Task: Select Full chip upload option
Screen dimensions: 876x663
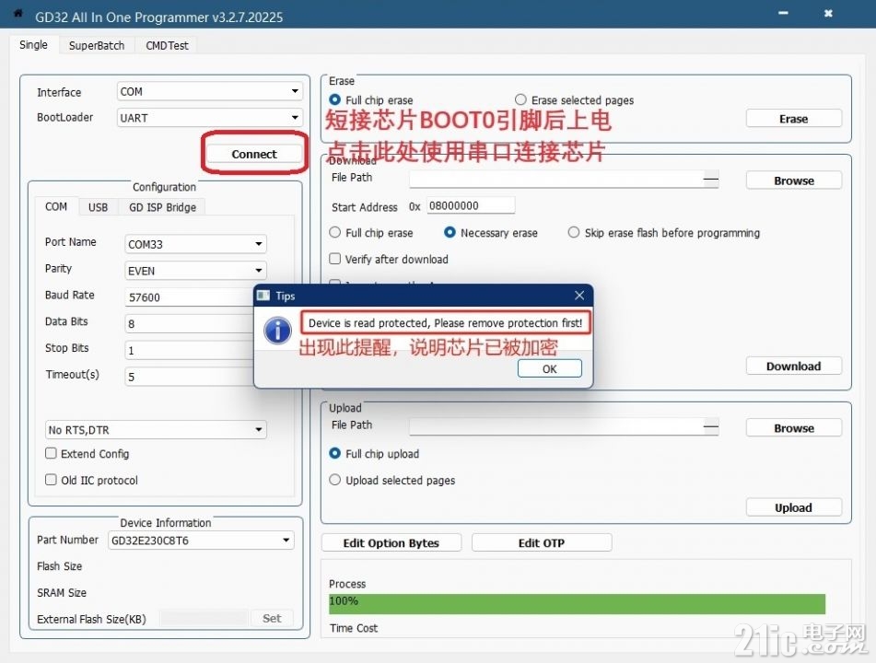Action: [x=334, y=453]
